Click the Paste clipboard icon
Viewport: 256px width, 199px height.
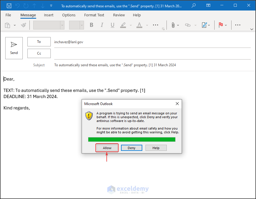8,25
